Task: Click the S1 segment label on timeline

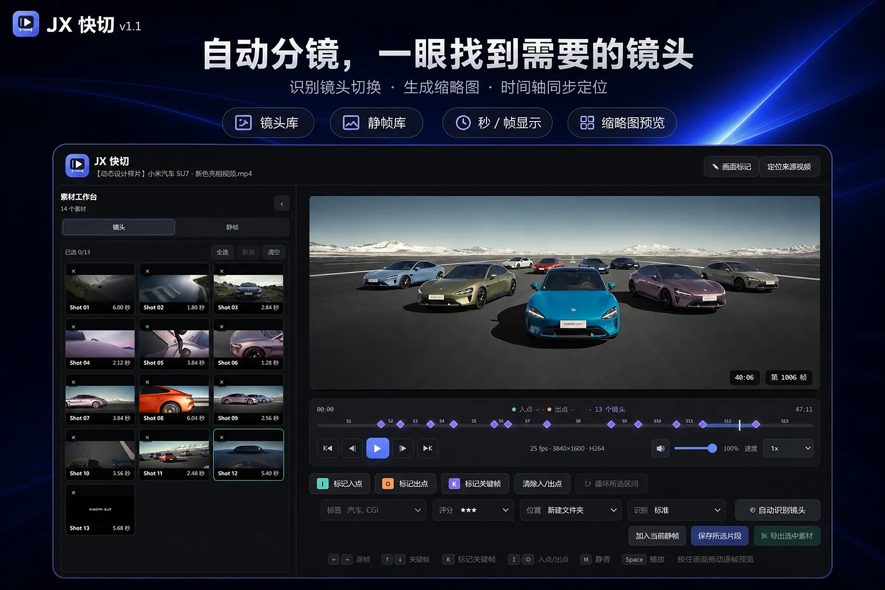Action: coord(348,421)
